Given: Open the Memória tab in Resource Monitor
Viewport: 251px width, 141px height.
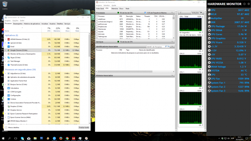Looking at the screenshot, I should tap(114, 9).
